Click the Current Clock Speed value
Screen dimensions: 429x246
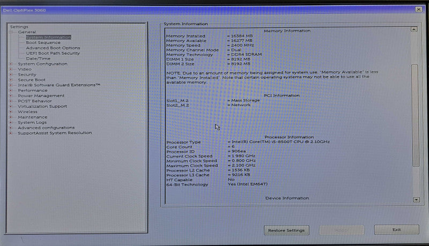(242, 156)
